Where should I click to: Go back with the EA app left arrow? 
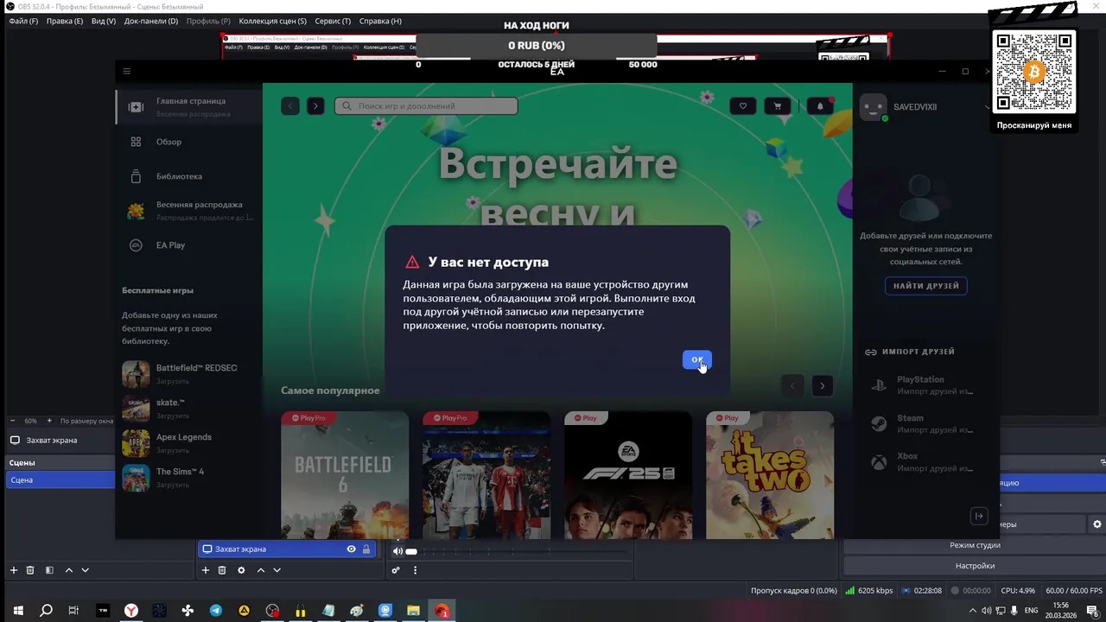[290, 106]
